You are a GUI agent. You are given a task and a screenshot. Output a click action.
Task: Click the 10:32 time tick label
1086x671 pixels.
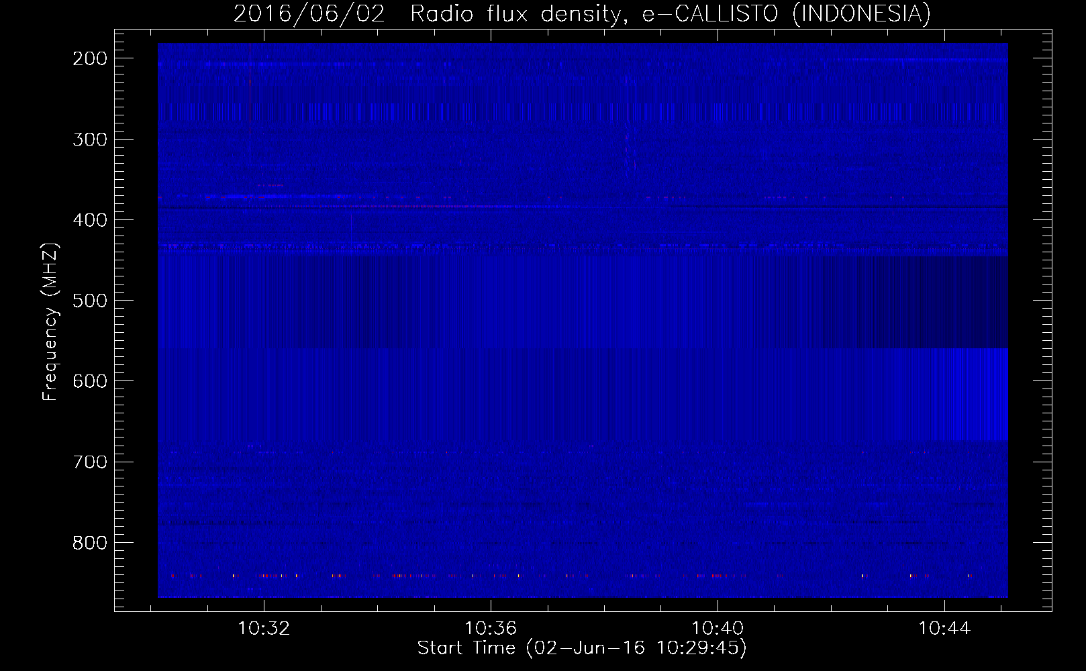pyautogui.click(x=264, y=629)
